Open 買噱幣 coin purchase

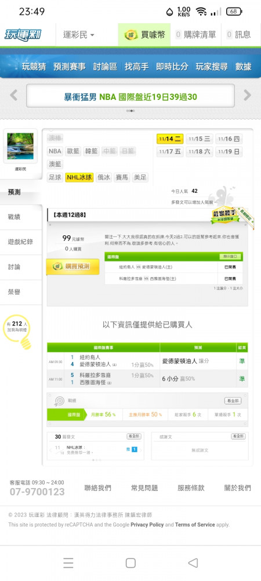(x=144, y=35)
